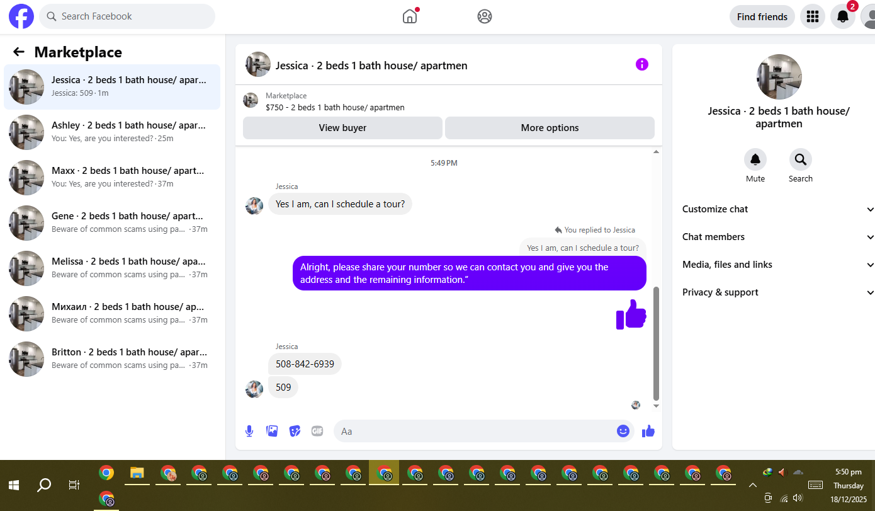The width and height of the screenshot is (875, 511).
Task: Open the Notifications bell
Action: point(843,16)
